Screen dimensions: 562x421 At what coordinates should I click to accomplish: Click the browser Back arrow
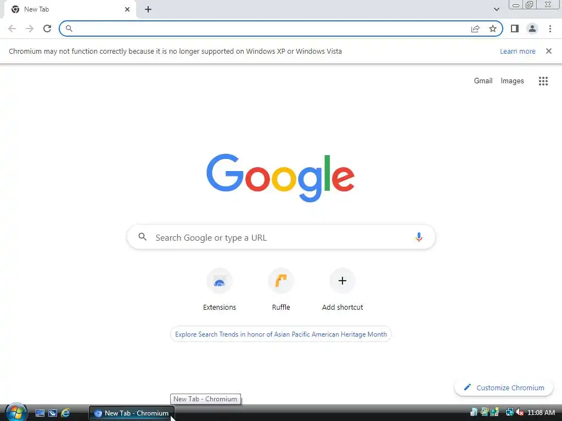click(x=12, y=29)
